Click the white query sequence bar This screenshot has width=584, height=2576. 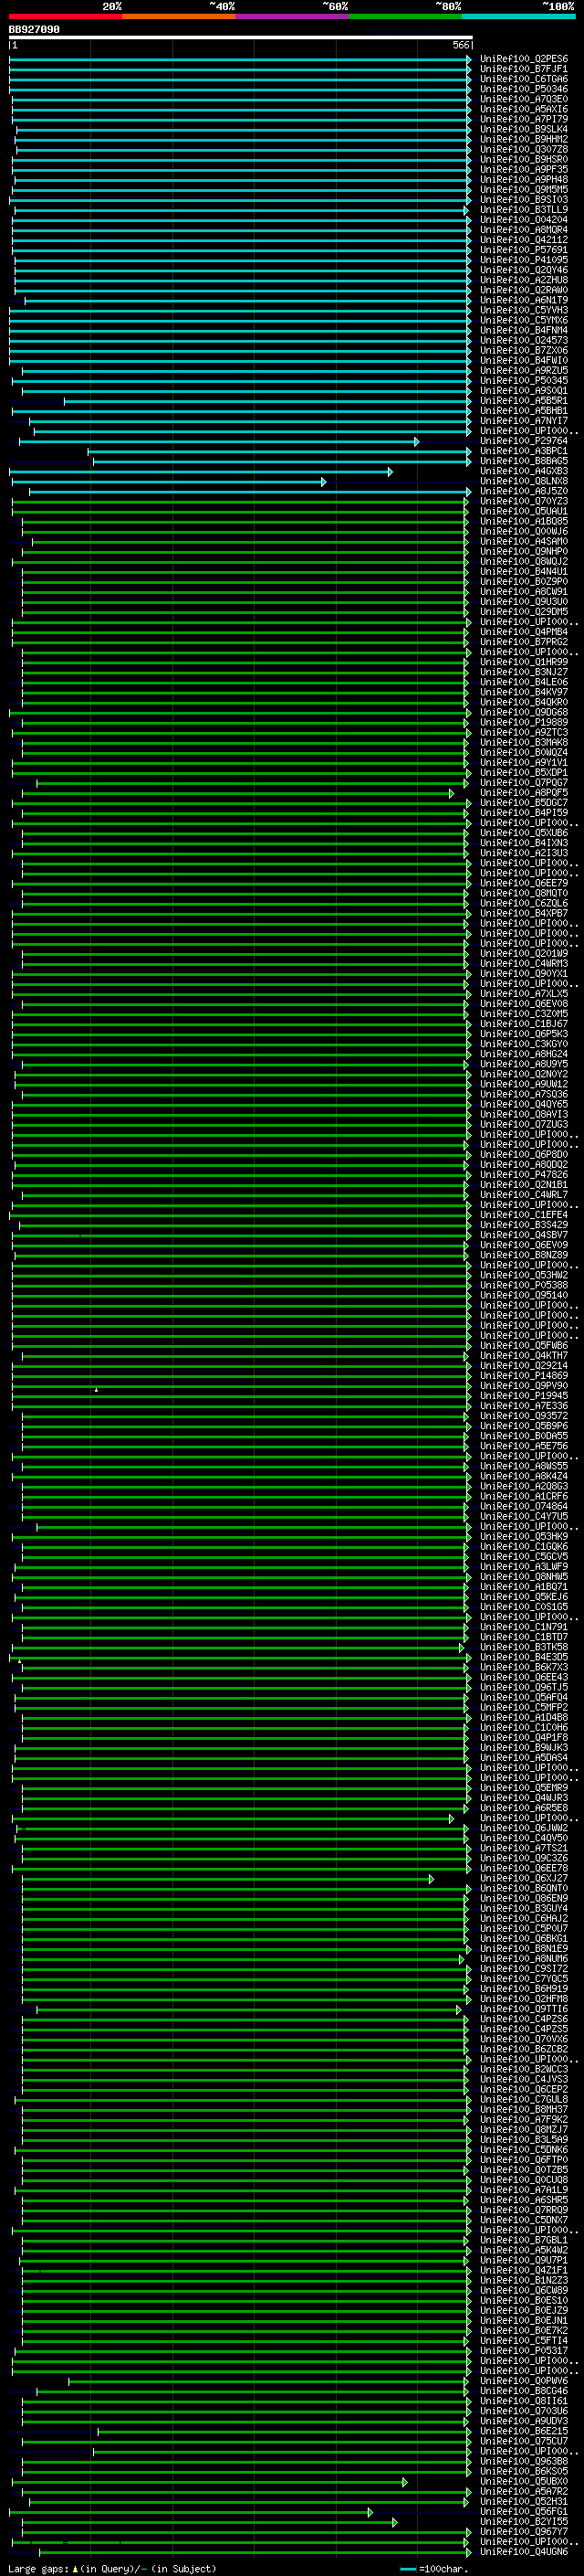click(x=241, y=37)
